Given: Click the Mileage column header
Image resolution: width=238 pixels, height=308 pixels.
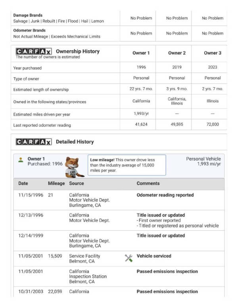Looking at the screenshot, I should [x=56, y=184].
